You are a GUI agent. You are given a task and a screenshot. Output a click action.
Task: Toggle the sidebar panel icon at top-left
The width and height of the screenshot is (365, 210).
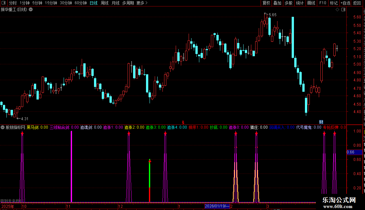[x=4, y=3]
